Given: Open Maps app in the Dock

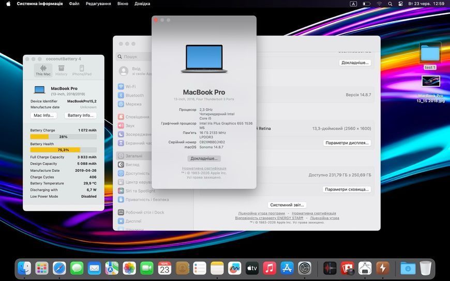Looking at the screenshot, I should [x=112, y=269].
